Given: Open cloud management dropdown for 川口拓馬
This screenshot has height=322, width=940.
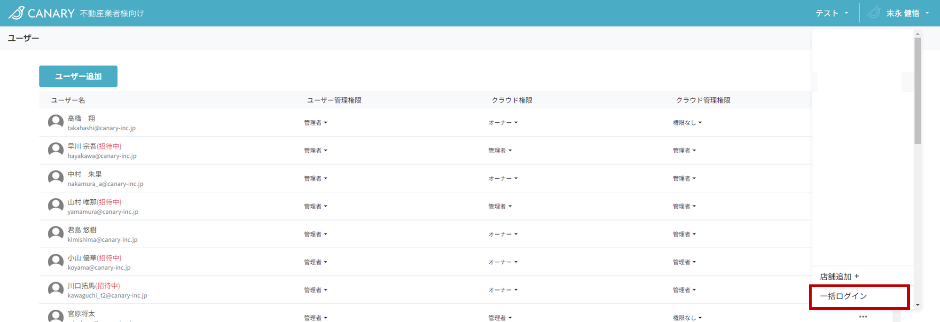Looking at the screenshot, I should [x=684, y=290].
